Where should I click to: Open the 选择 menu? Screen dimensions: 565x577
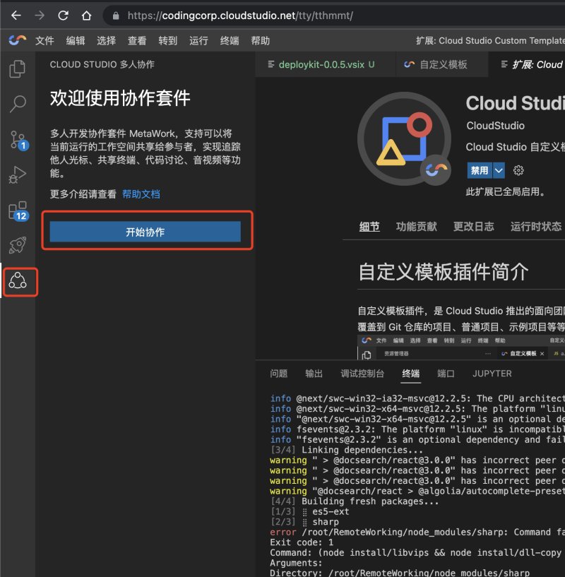[x=107, y=40]
